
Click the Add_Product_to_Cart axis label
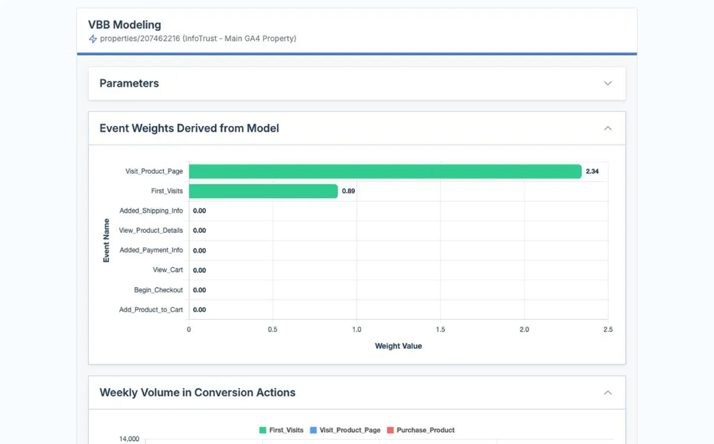(151, 310)
